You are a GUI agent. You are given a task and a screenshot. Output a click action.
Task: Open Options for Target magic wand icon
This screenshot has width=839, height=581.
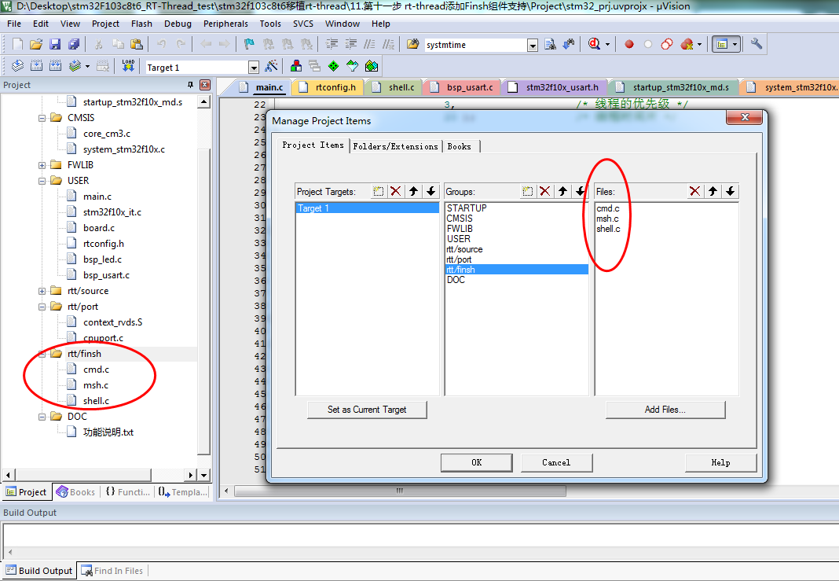[271, 66]
